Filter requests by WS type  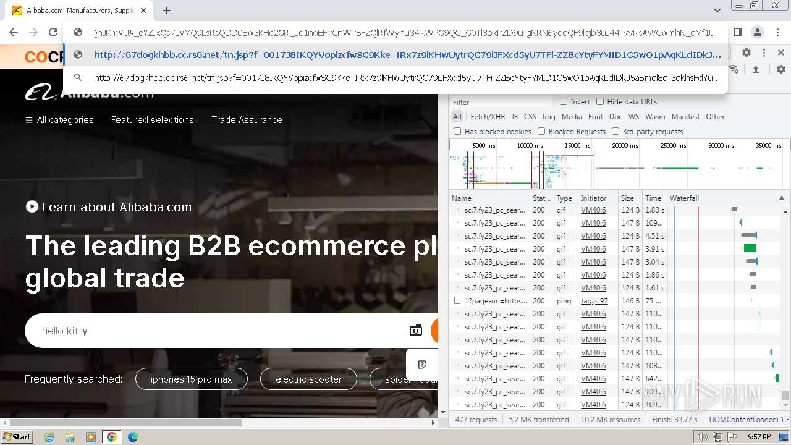click(633, 117)
